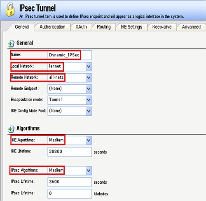Click the IPsec Lifetime kilobytes field

70,194
